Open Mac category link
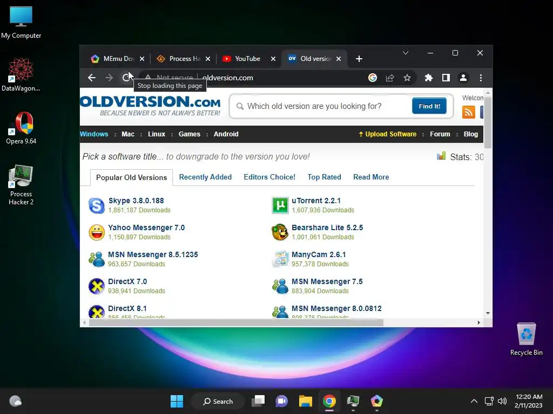Viewport: 553px width, 414px height. (x=128, y=134)
